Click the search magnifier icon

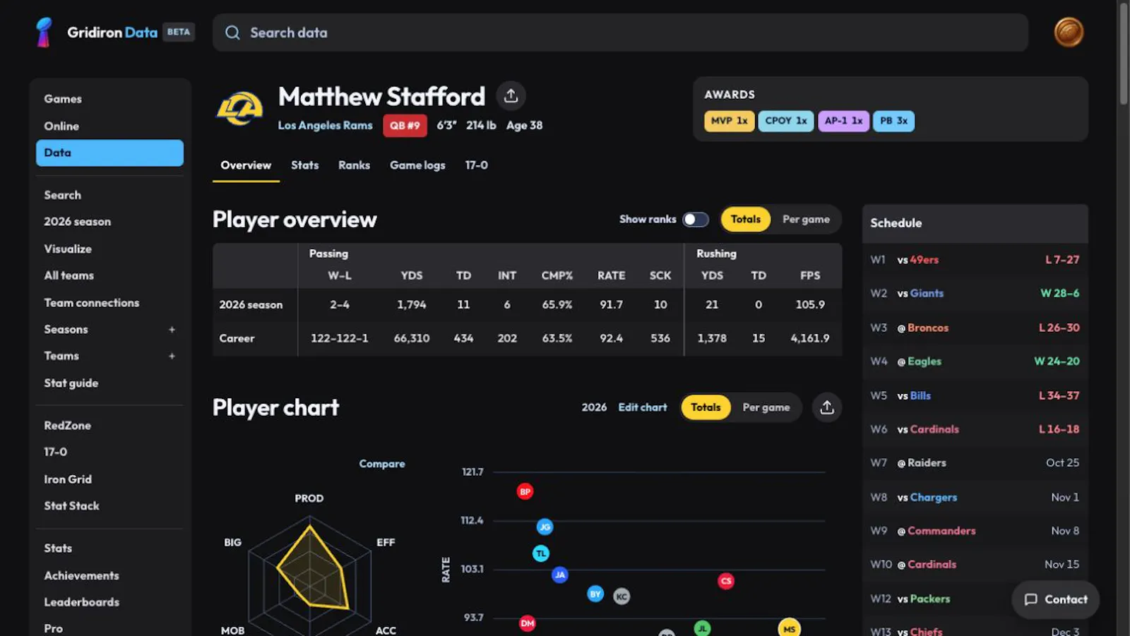pos(232,32)
